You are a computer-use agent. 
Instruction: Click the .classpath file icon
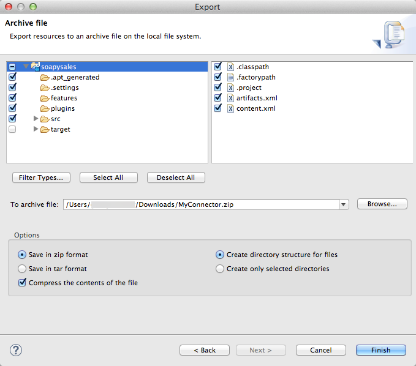(230, 67)
